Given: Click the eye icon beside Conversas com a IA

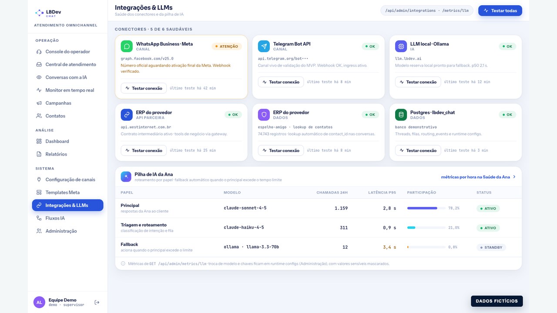Looking at the screenshot, I should tap(39, 77).
